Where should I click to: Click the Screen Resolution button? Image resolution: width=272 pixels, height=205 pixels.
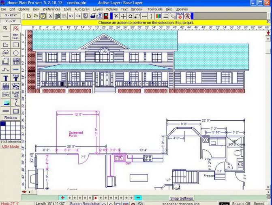point(85,203)
